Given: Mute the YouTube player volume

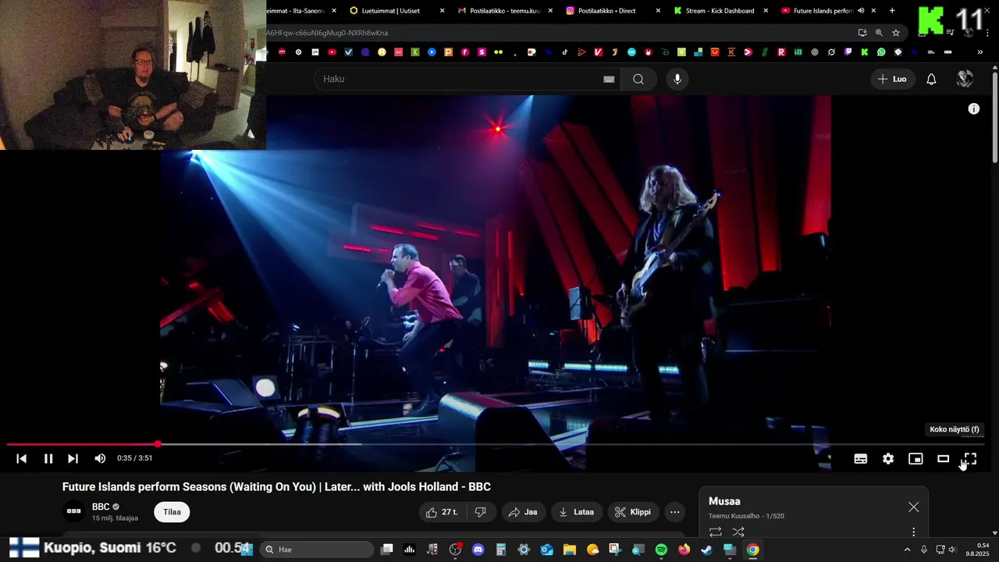Looking at the screenshot, I should 100,459.
